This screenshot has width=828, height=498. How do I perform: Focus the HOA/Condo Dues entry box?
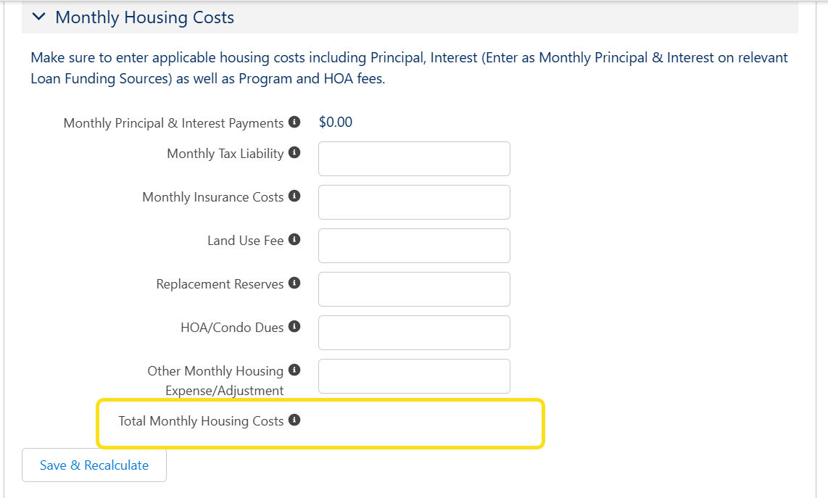pos(414,333)
